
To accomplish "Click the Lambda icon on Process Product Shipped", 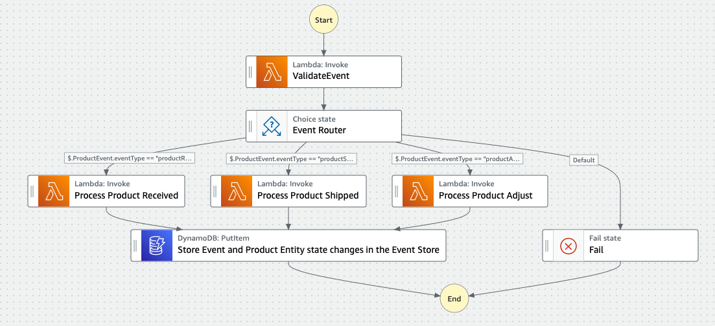I will point(237,191).
